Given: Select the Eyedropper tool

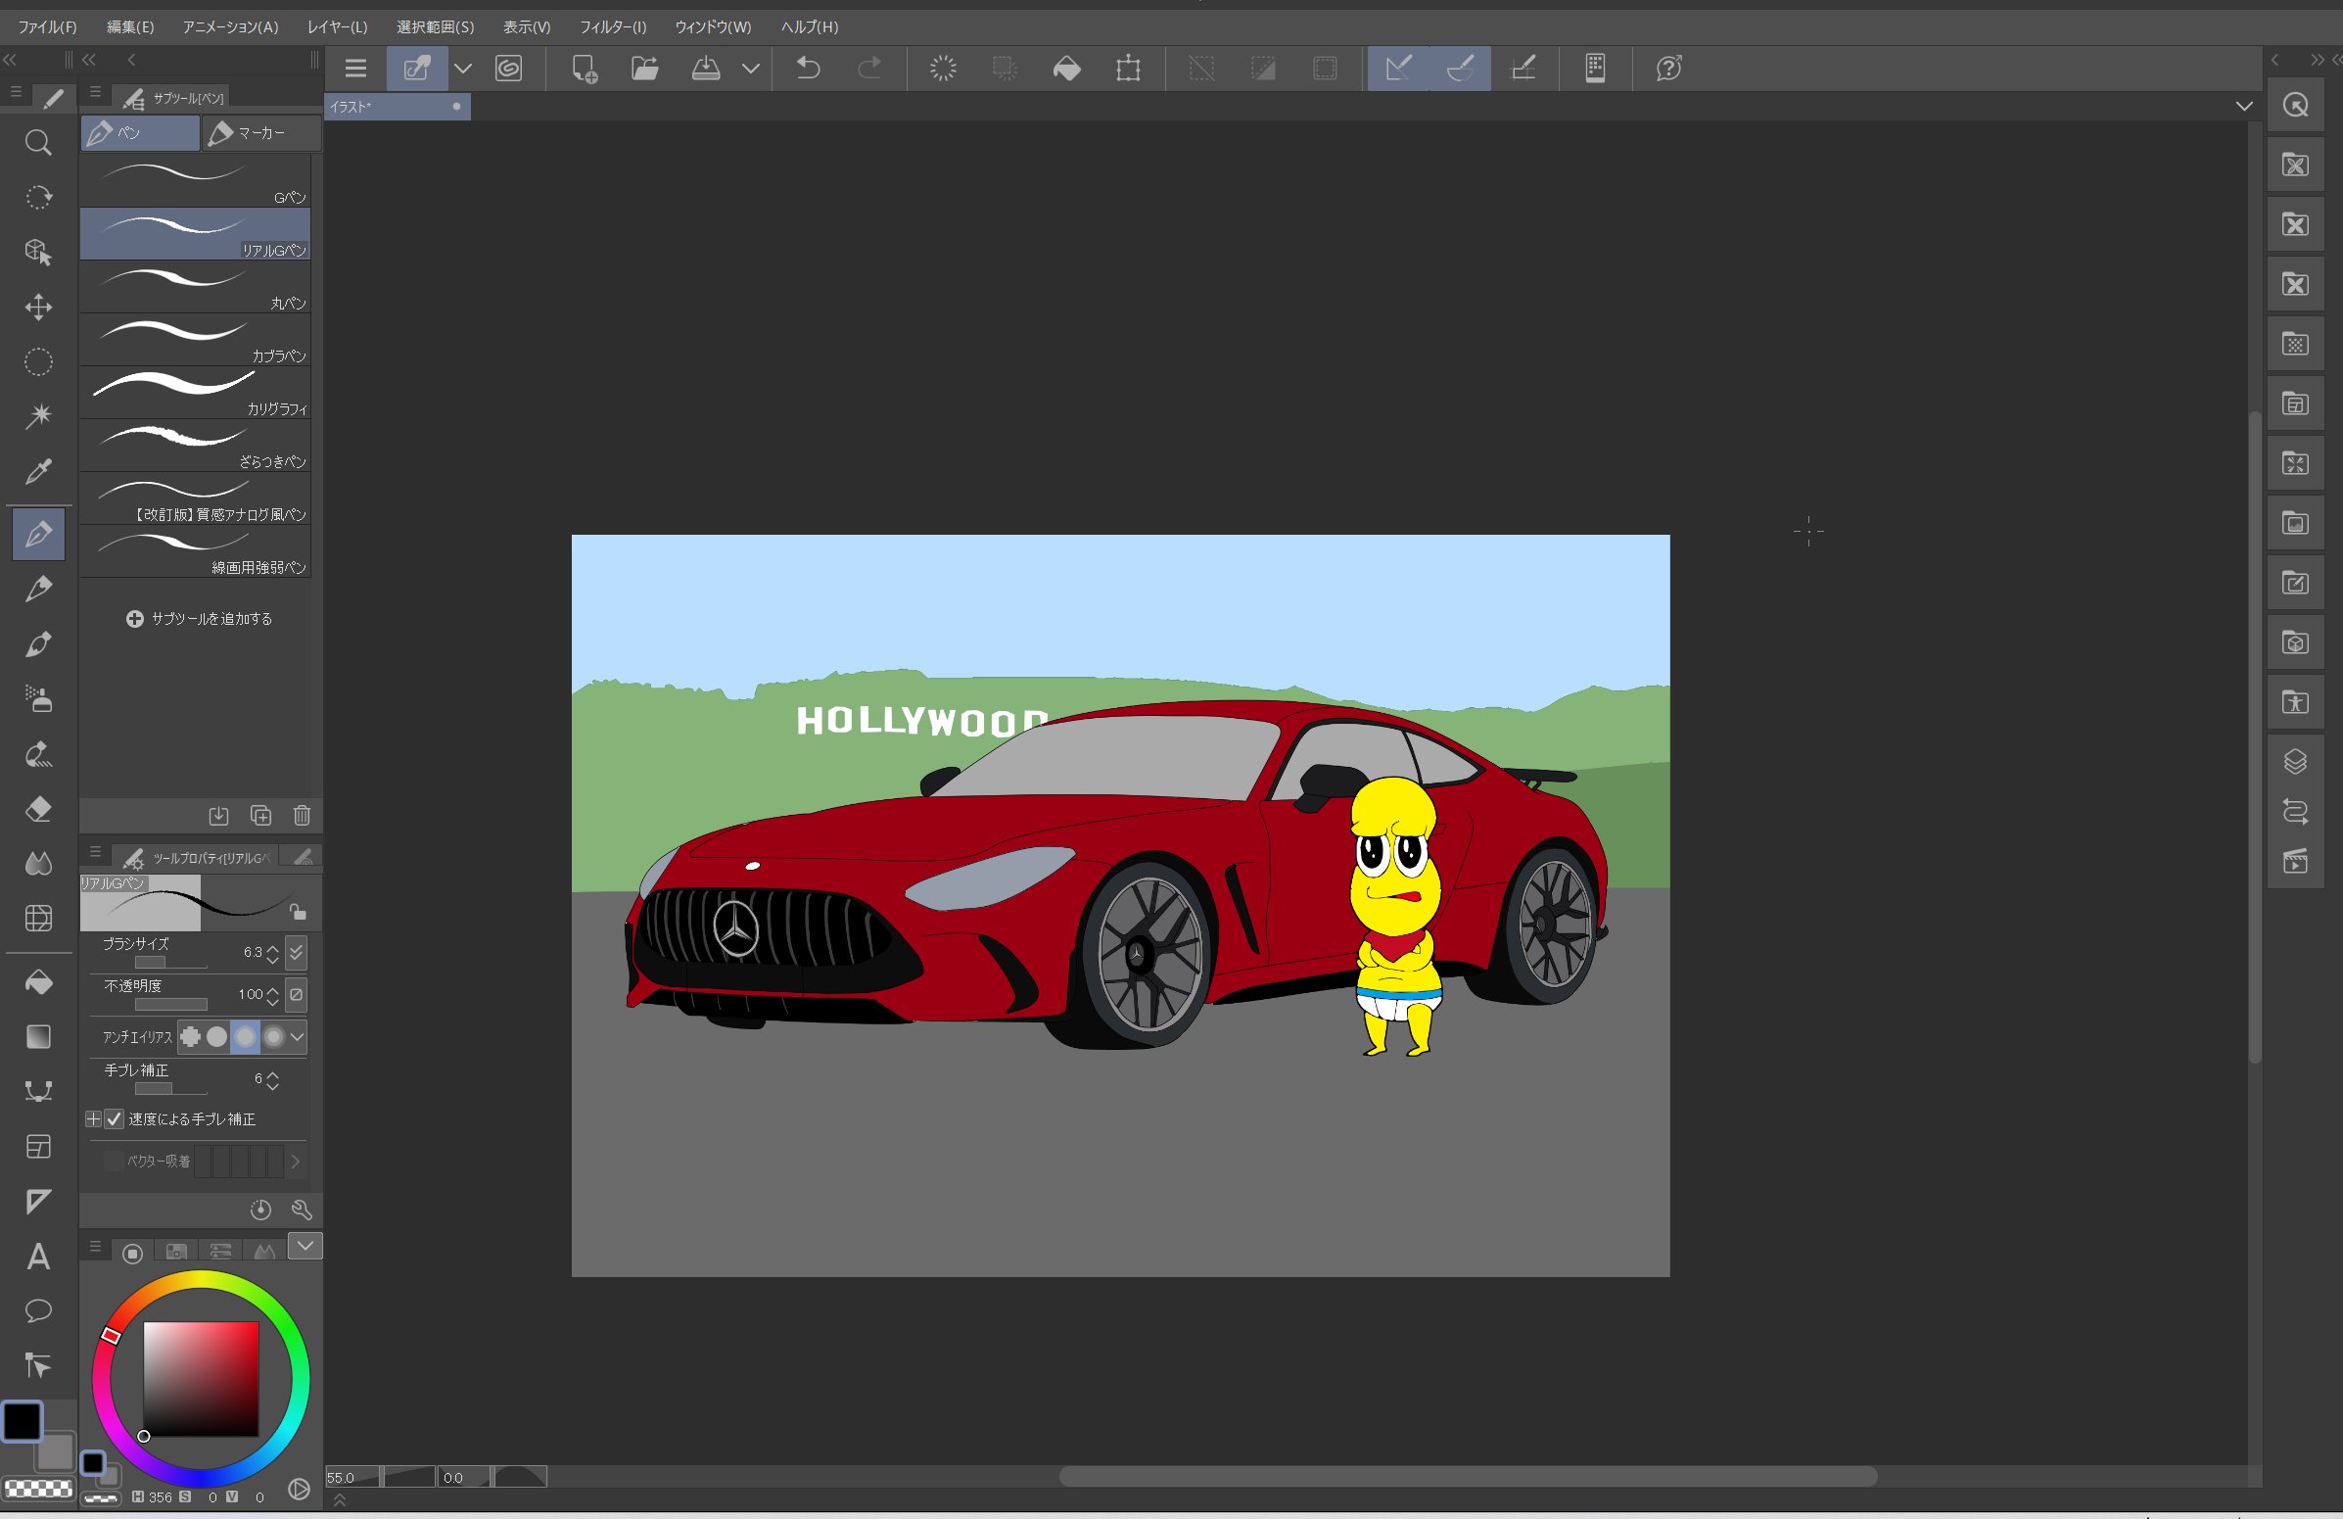Looking at the screenshot, I should point(38,471).
